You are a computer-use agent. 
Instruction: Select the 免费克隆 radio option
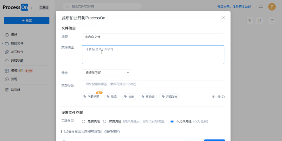[83, 122]
